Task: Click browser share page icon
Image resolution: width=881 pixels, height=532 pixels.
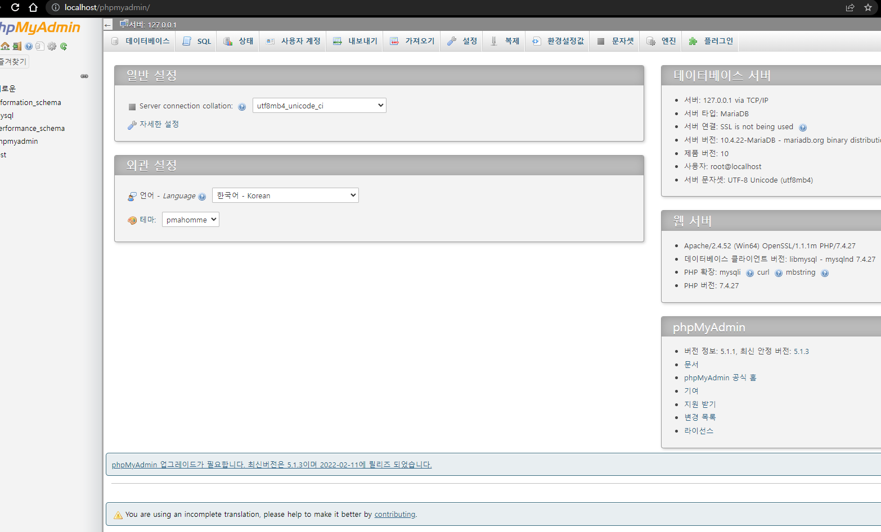Action: pos(850,7)
